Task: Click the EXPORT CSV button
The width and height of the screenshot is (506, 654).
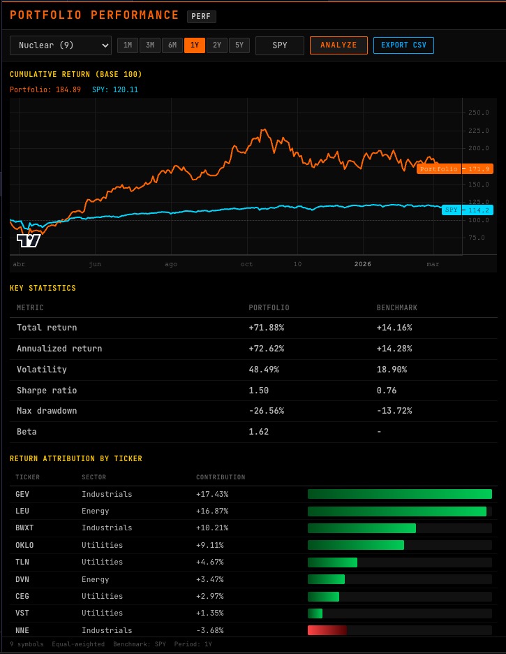Action: tap(403, 45)
